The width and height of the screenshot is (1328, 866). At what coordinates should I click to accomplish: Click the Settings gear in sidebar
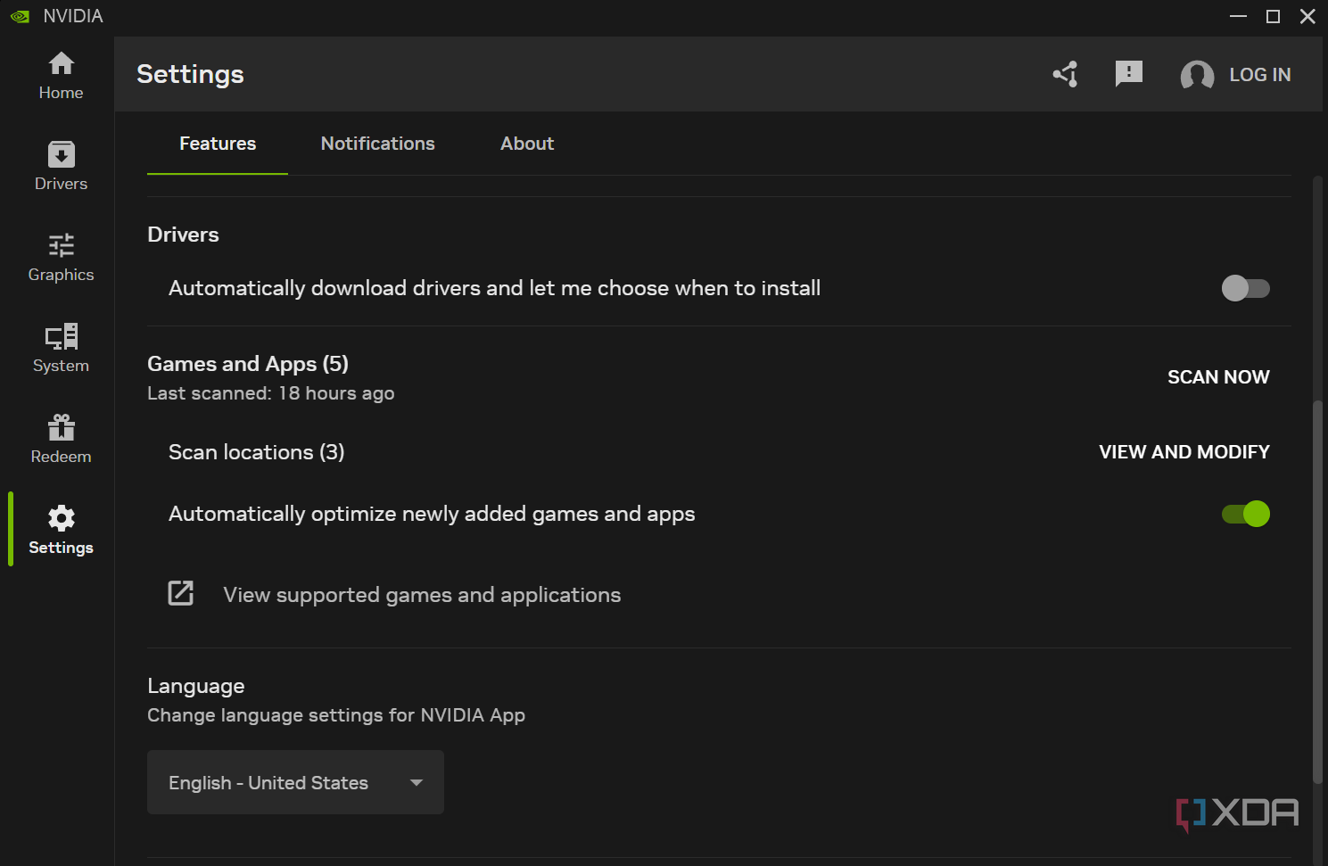tap(61, 531)
